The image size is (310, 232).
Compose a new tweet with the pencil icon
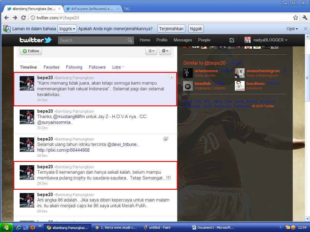(x=232, y=40)
